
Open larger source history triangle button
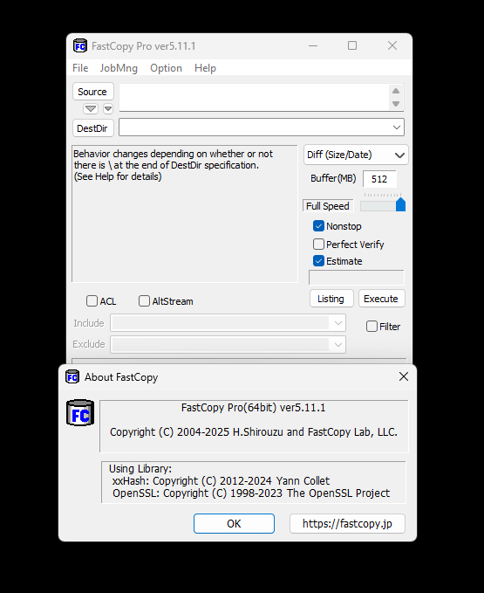[x=91, y=109]
